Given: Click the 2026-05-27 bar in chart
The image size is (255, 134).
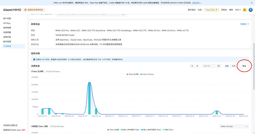Looking at the screenshot, I should click(x=217, y=113).
